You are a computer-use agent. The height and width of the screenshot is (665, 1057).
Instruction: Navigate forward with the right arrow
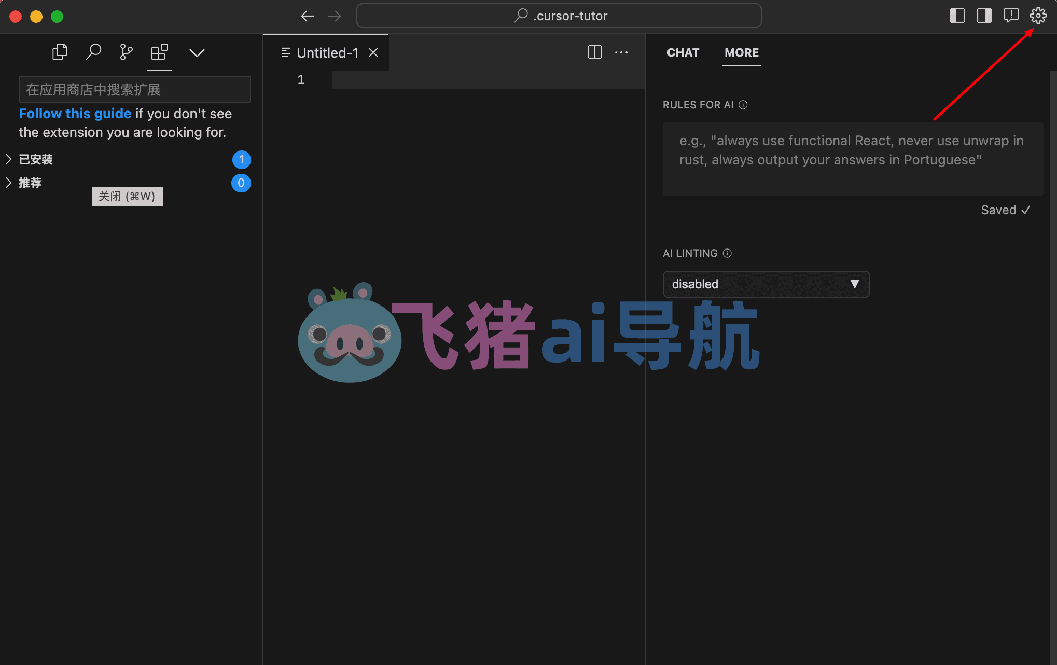click(335, 16)
